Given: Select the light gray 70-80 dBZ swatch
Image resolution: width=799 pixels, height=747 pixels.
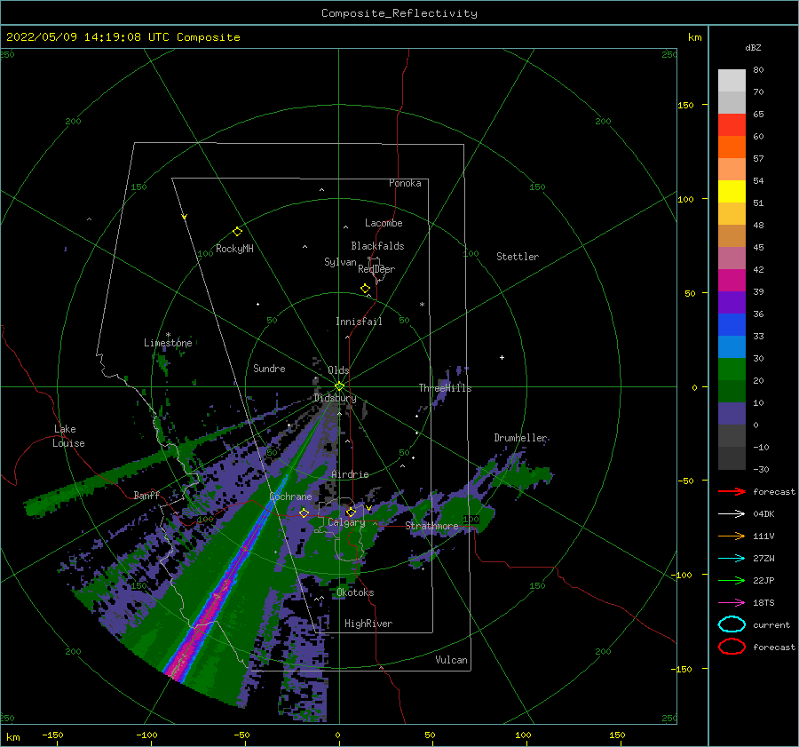Looking at the screenshot, I should [x=732, y=81].
